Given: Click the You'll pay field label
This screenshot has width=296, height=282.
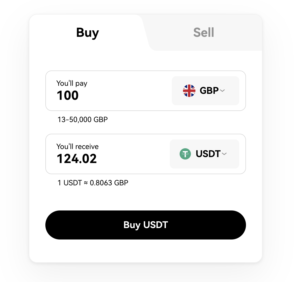Looking at the screenshot, I should (x=72, y=83).
